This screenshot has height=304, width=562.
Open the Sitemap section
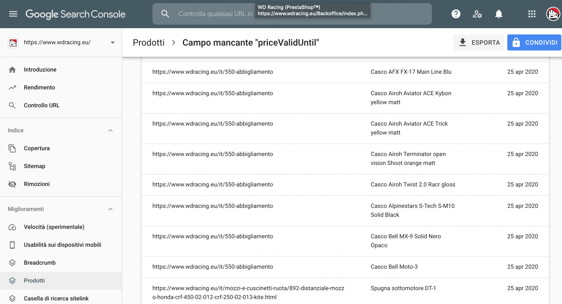coord(61,166)
